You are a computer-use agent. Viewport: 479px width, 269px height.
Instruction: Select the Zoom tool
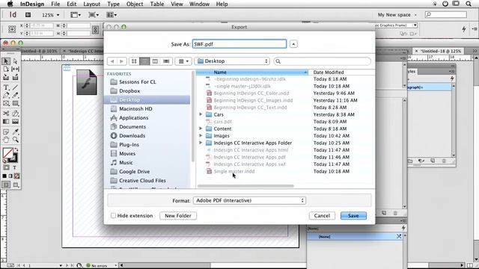(x=15, y=140)
